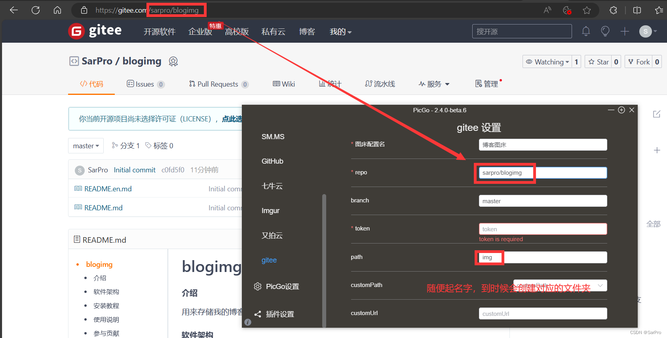Activate the read aloud icon
The image size is (667, 338).
tap(547, 10)
